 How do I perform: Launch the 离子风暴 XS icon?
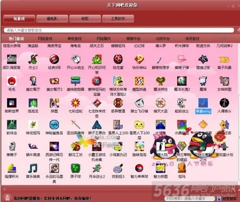(x=224, y=59)
